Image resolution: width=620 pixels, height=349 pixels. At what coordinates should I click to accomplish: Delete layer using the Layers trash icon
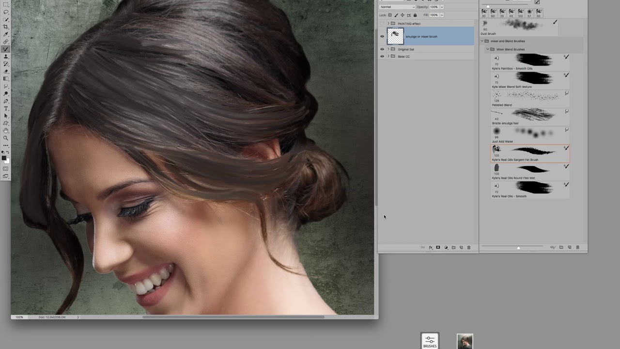click(468, 248)
